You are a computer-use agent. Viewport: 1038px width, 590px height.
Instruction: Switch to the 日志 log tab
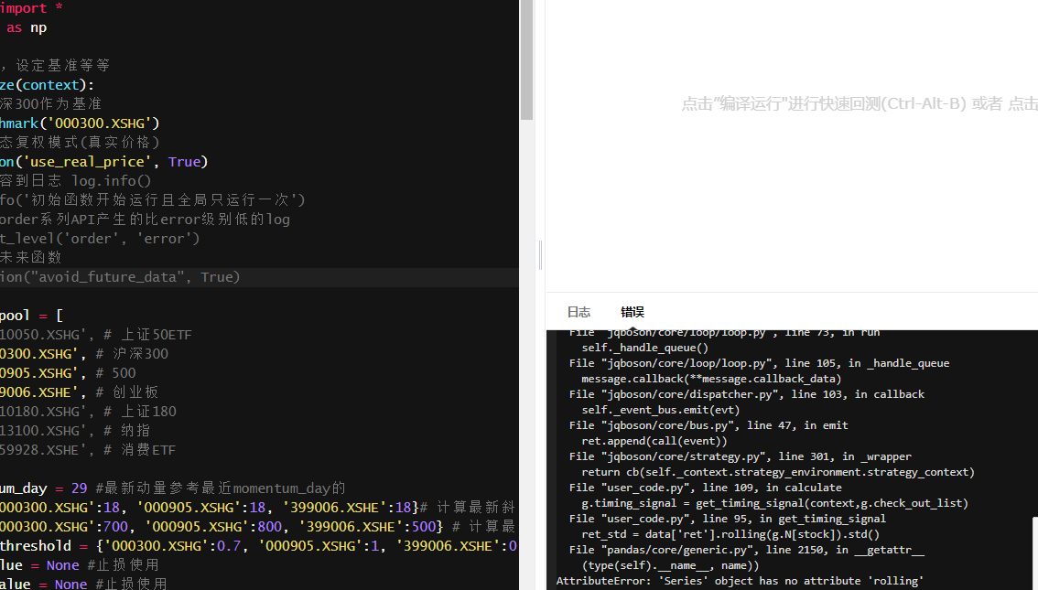(x=578, y=312)
